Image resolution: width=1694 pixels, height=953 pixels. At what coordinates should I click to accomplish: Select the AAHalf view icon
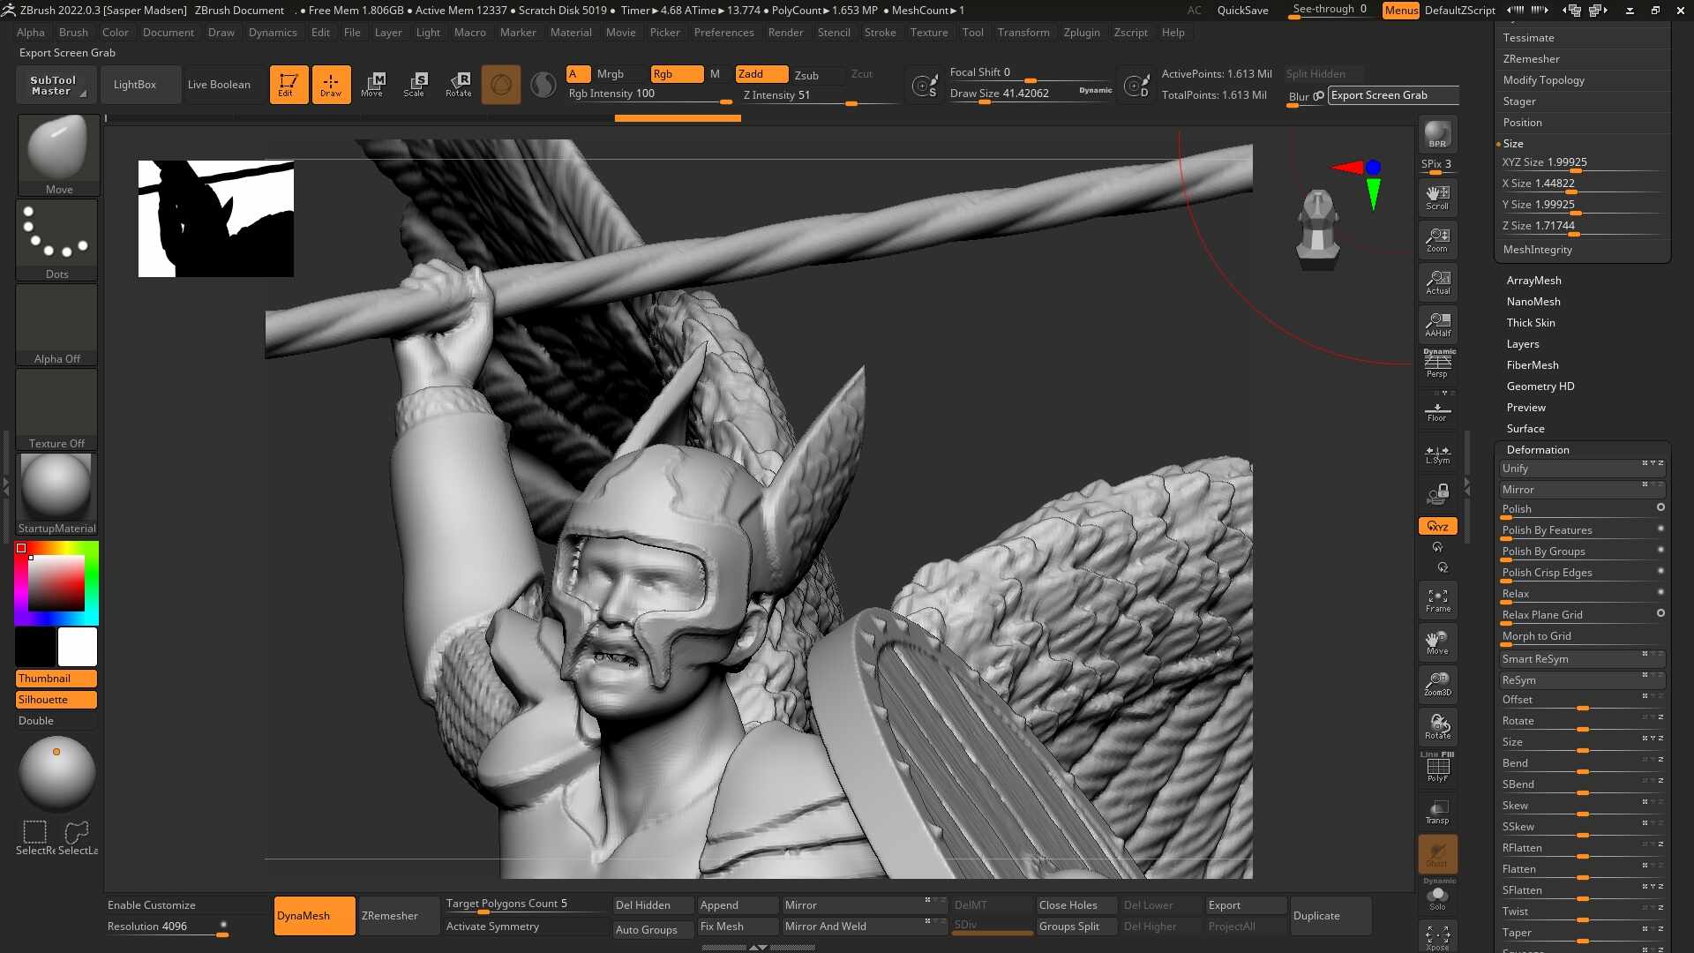point(1437,324)
